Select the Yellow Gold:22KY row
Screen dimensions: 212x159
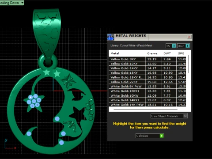pos(148,82)
